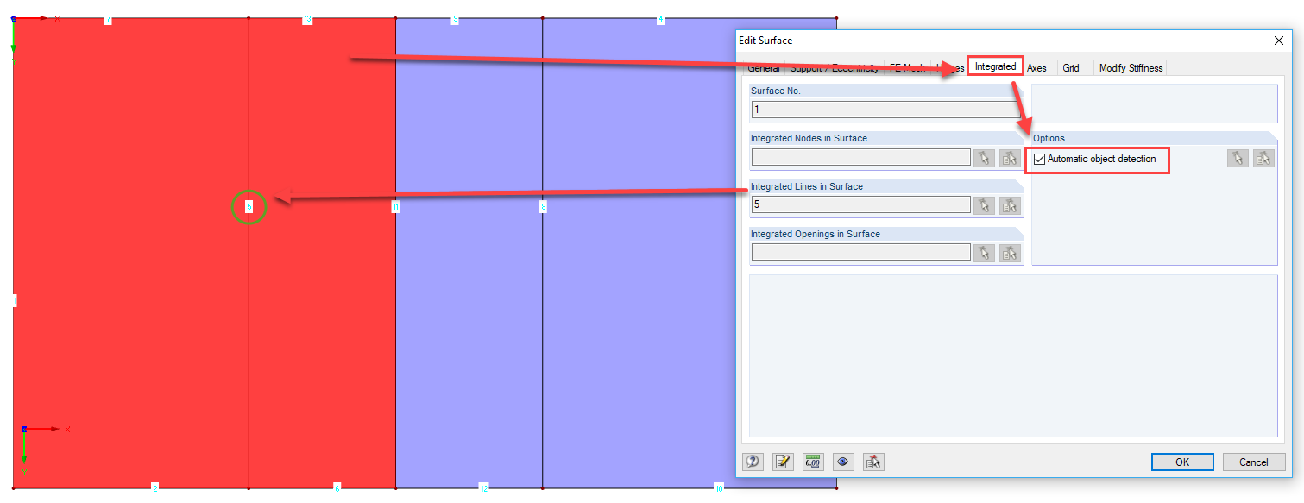The image size is (1304, 503).
Task: Confirm changes with the OK button
Action: tap(1181, 462)
